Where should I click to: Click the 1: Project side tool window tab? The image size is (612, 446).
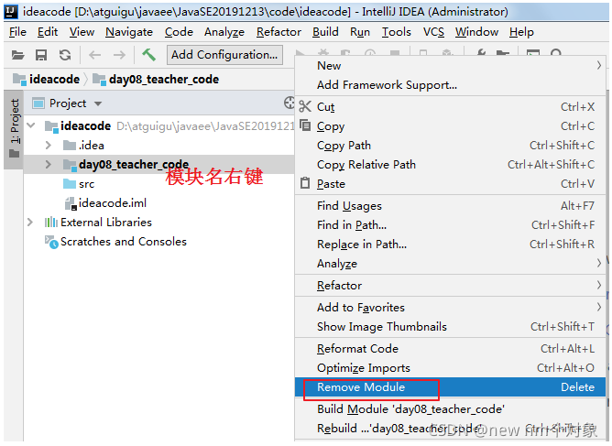click(x=14, y=129)
